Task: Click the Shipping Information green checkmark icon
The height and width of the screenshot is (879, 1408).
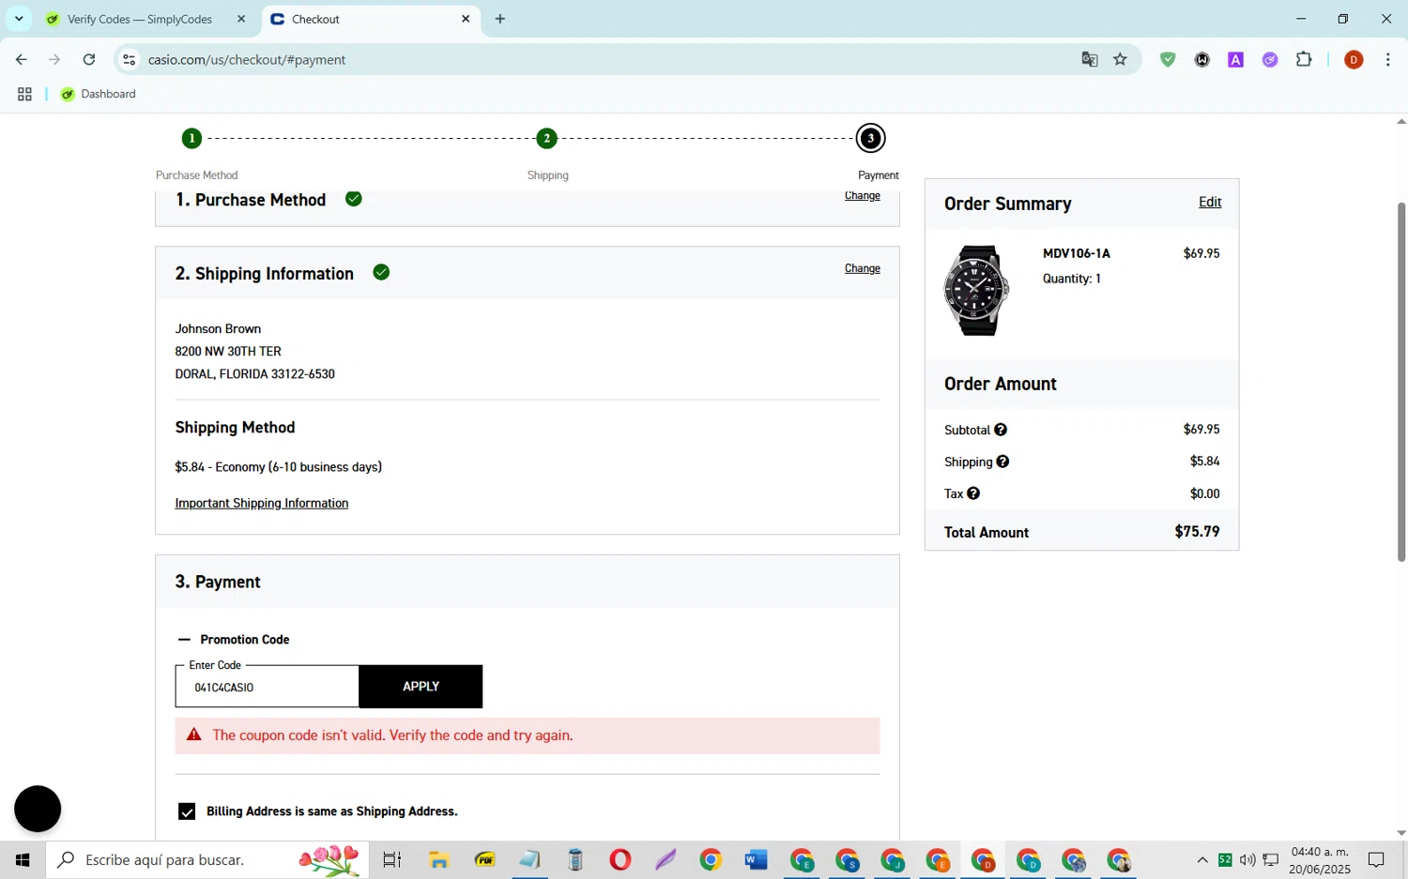Action: click(x=381, y=272)
